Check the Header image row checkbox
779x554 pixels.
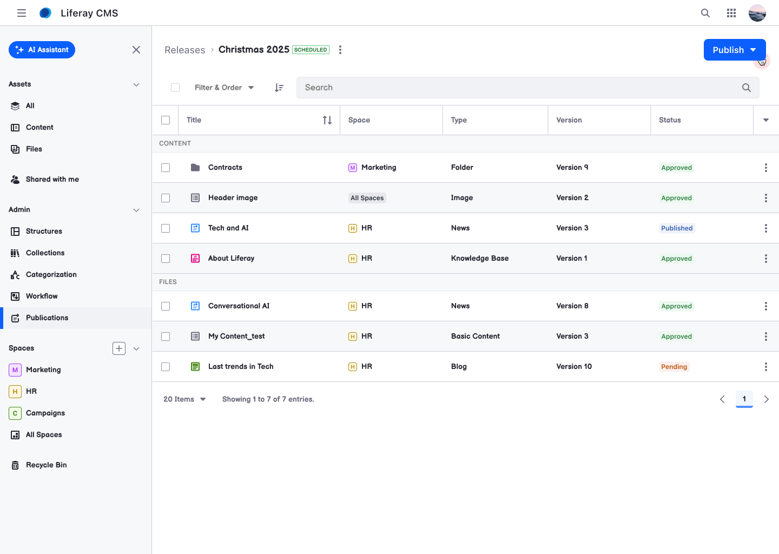[x=166, y=198]
